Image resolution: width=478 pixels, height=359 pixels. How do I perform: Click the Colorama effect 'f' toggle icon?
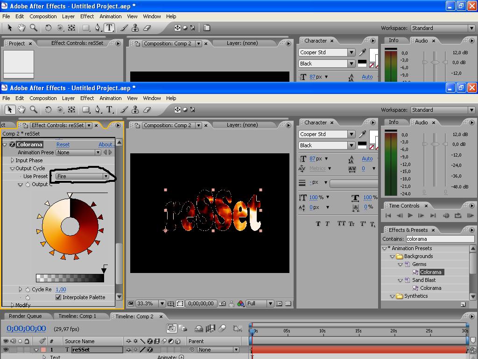12,144
